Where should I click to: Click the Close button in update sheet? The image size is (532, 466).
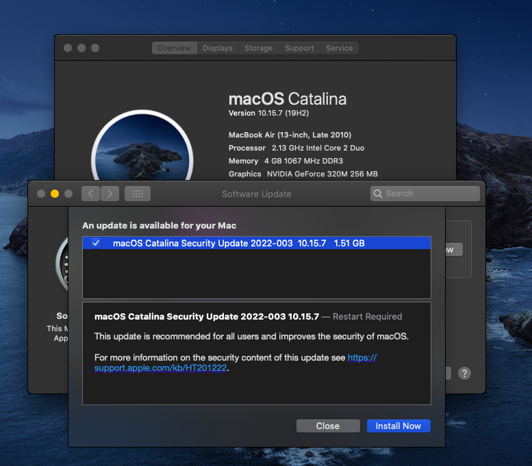328,426
